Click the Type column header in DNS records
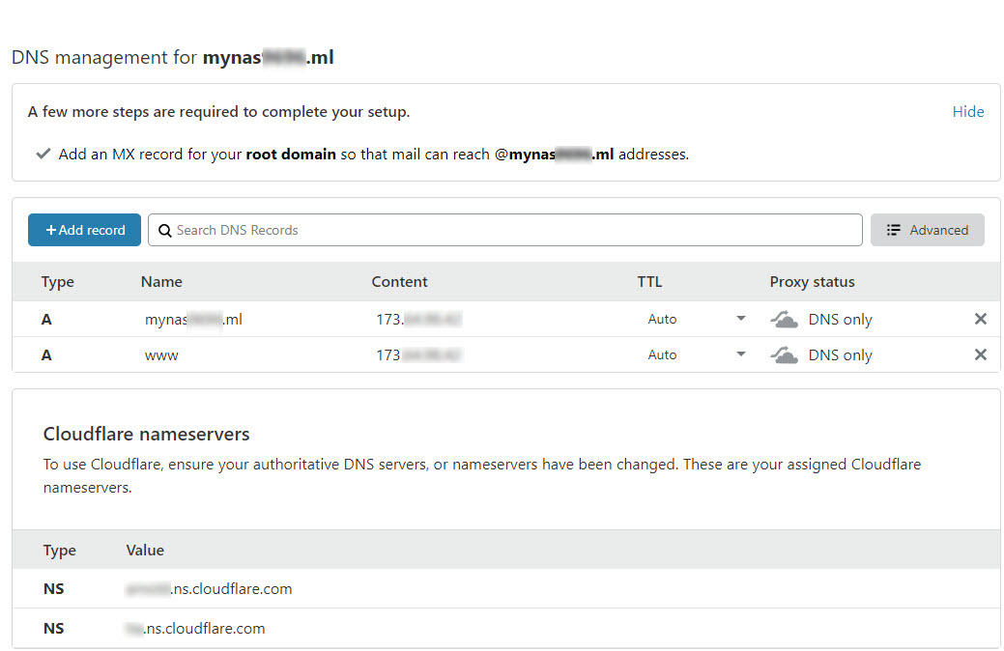This screenshot has height=651, width=1004. point(58,282)
